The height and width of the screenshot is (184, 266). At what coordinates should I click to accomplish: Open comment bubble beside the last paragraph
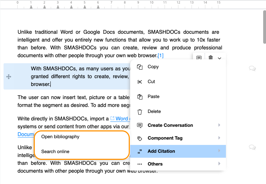tap(252, 147)
